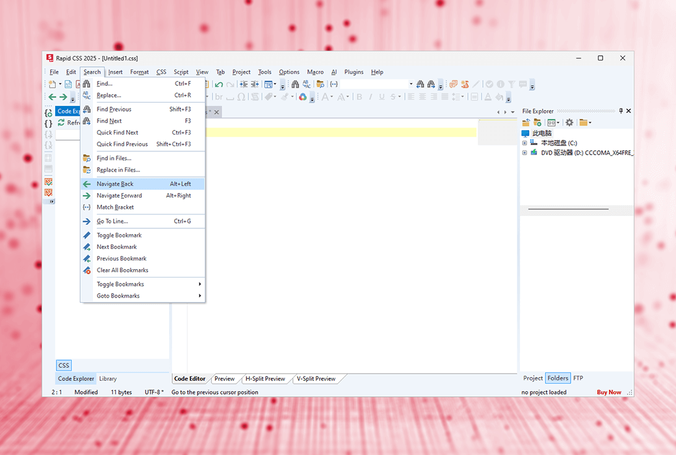Switch to the Preview tab
The width and height of the screenshot is (676, 455).
(225, 379)
